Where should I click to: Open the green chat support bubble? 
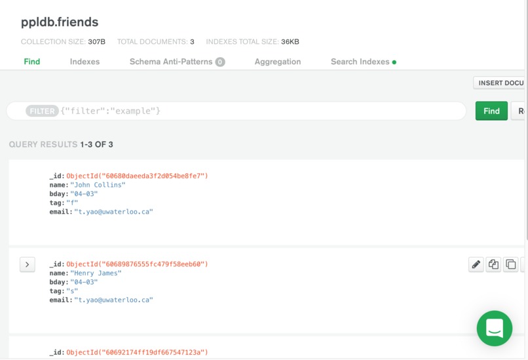pyautogui.click(x=495, y=328)
